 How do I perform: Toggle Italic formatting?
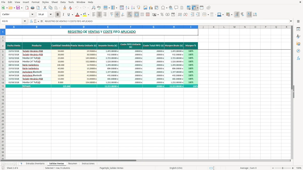pyautogui.click(x=63, y=15)
